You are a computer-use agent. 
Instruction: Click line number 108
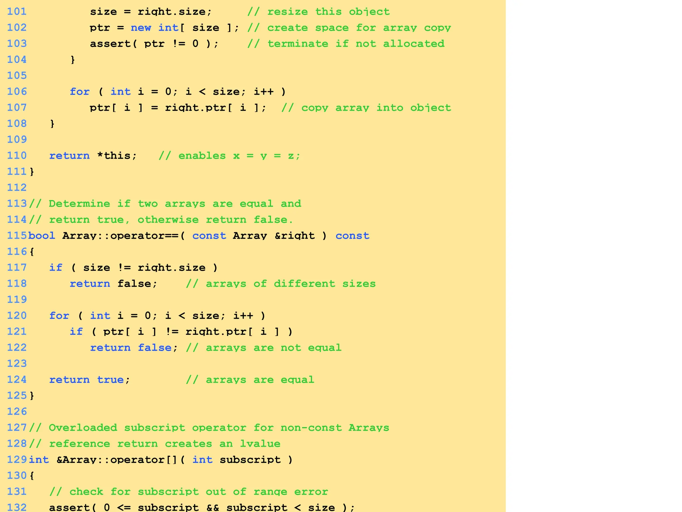click(x=17, y=124)
